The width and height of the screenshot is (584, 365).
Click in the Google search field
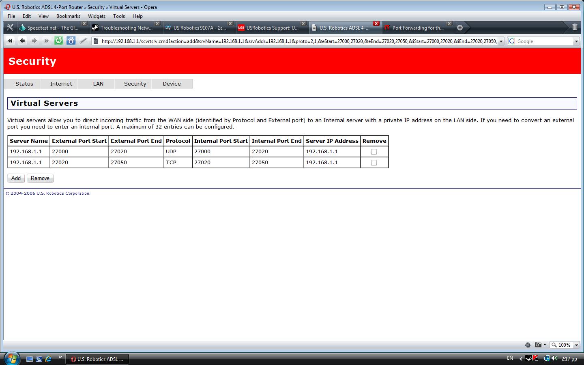pyautogui.click(x=544, y=41)
